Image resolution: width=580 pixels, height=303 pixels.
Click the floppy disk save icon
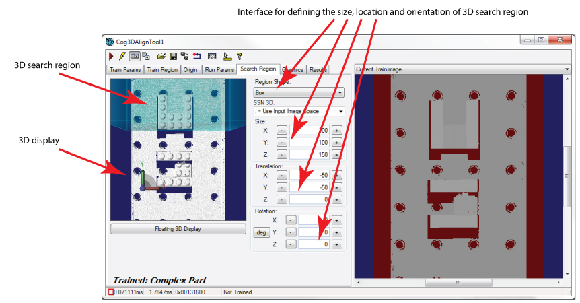[173, 56]
